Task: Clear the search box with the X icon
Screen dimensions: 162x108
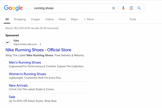Action: click(114, 8)
